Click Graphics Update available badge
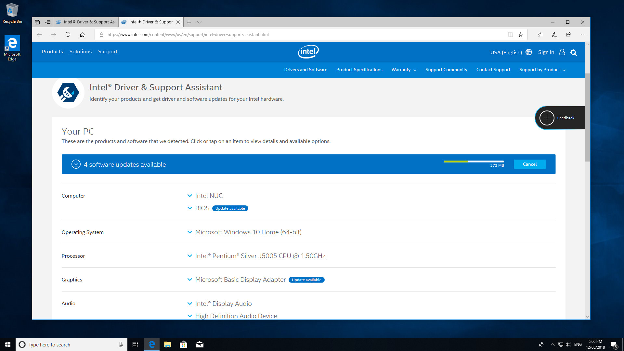This screenshot has width=624, height=351. tap(306, 280)
